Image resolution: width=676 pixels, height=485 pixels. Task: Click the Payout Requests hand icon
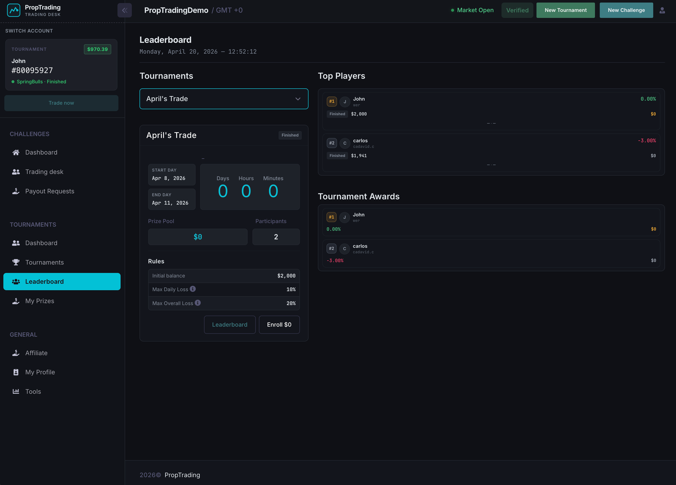[16, 191]
